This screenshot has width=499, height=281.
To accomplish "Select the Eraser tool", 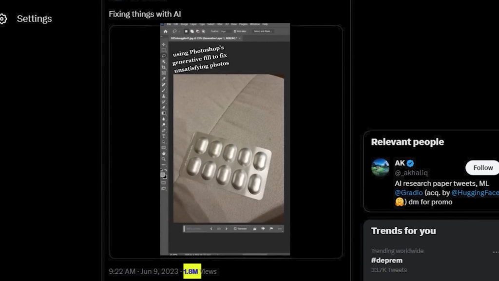I will pyautogui.click(x=164, y=107).
